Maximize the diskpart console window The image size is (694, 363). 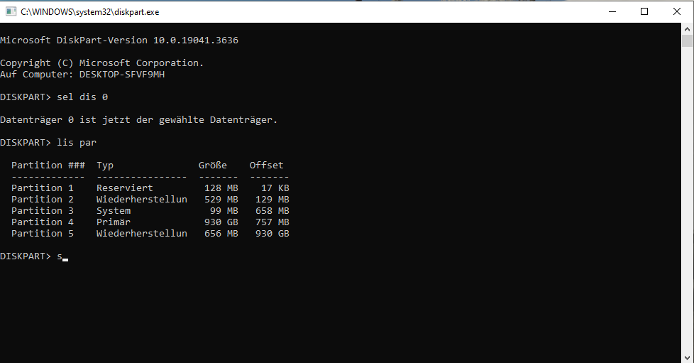pyautogui.click(x=644, y=11)
